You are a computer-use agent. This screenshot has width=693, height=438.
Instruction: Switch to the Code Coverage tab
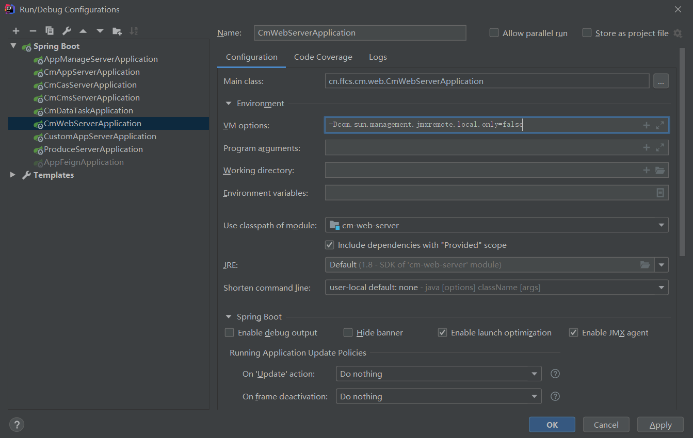(x=323, y=57)
